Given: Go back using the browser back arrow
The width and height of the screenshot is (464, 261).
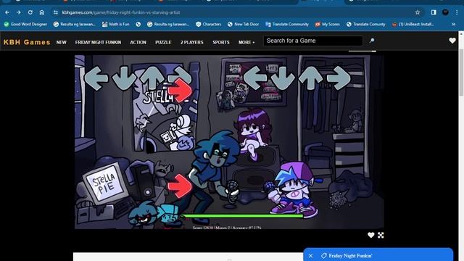Looking at the screenshot, I should click(7, 12).
